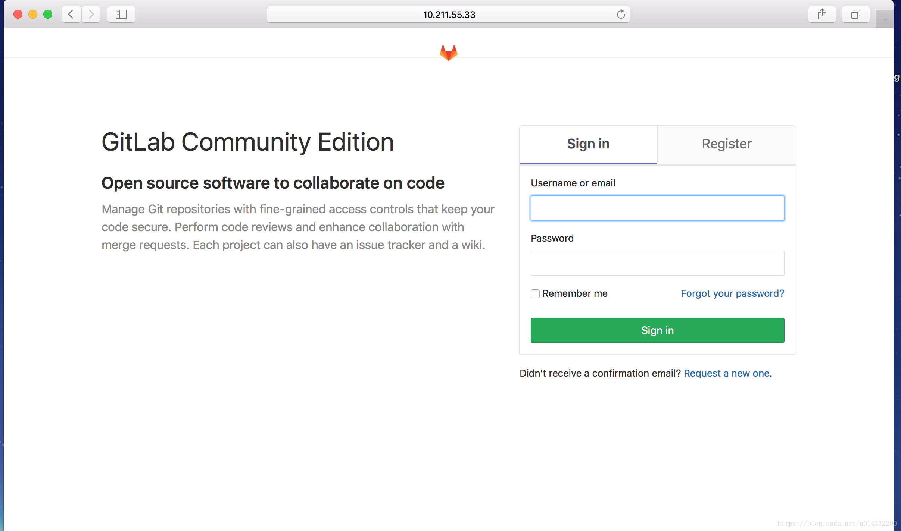
Task: Switch to the Register tab
Action: pyautogui.click(x=727, y=145)
